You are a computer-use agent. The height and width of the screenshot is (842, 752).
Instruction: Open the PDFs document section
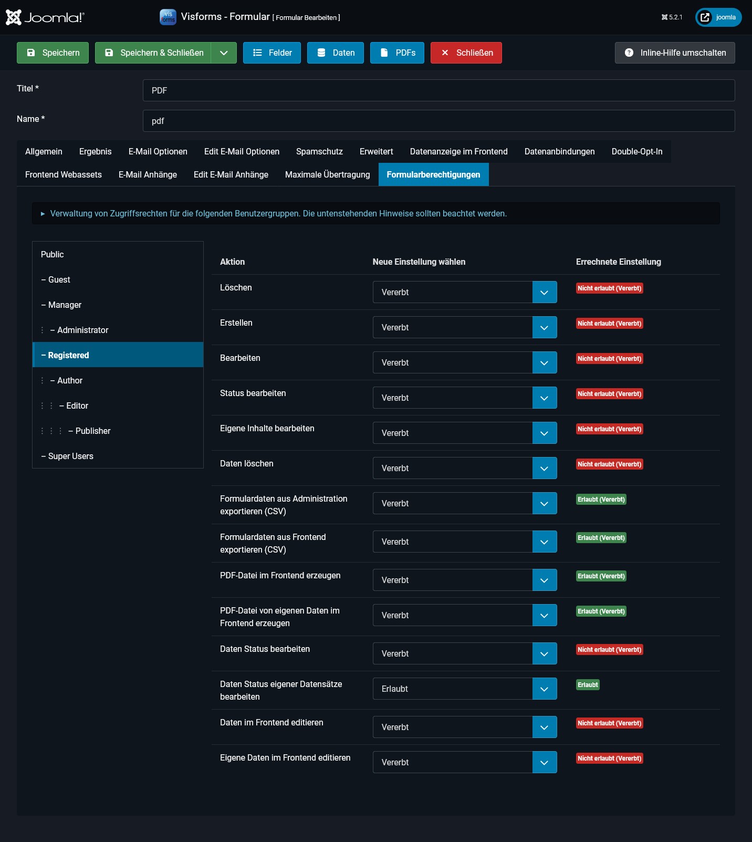point(397,53)
